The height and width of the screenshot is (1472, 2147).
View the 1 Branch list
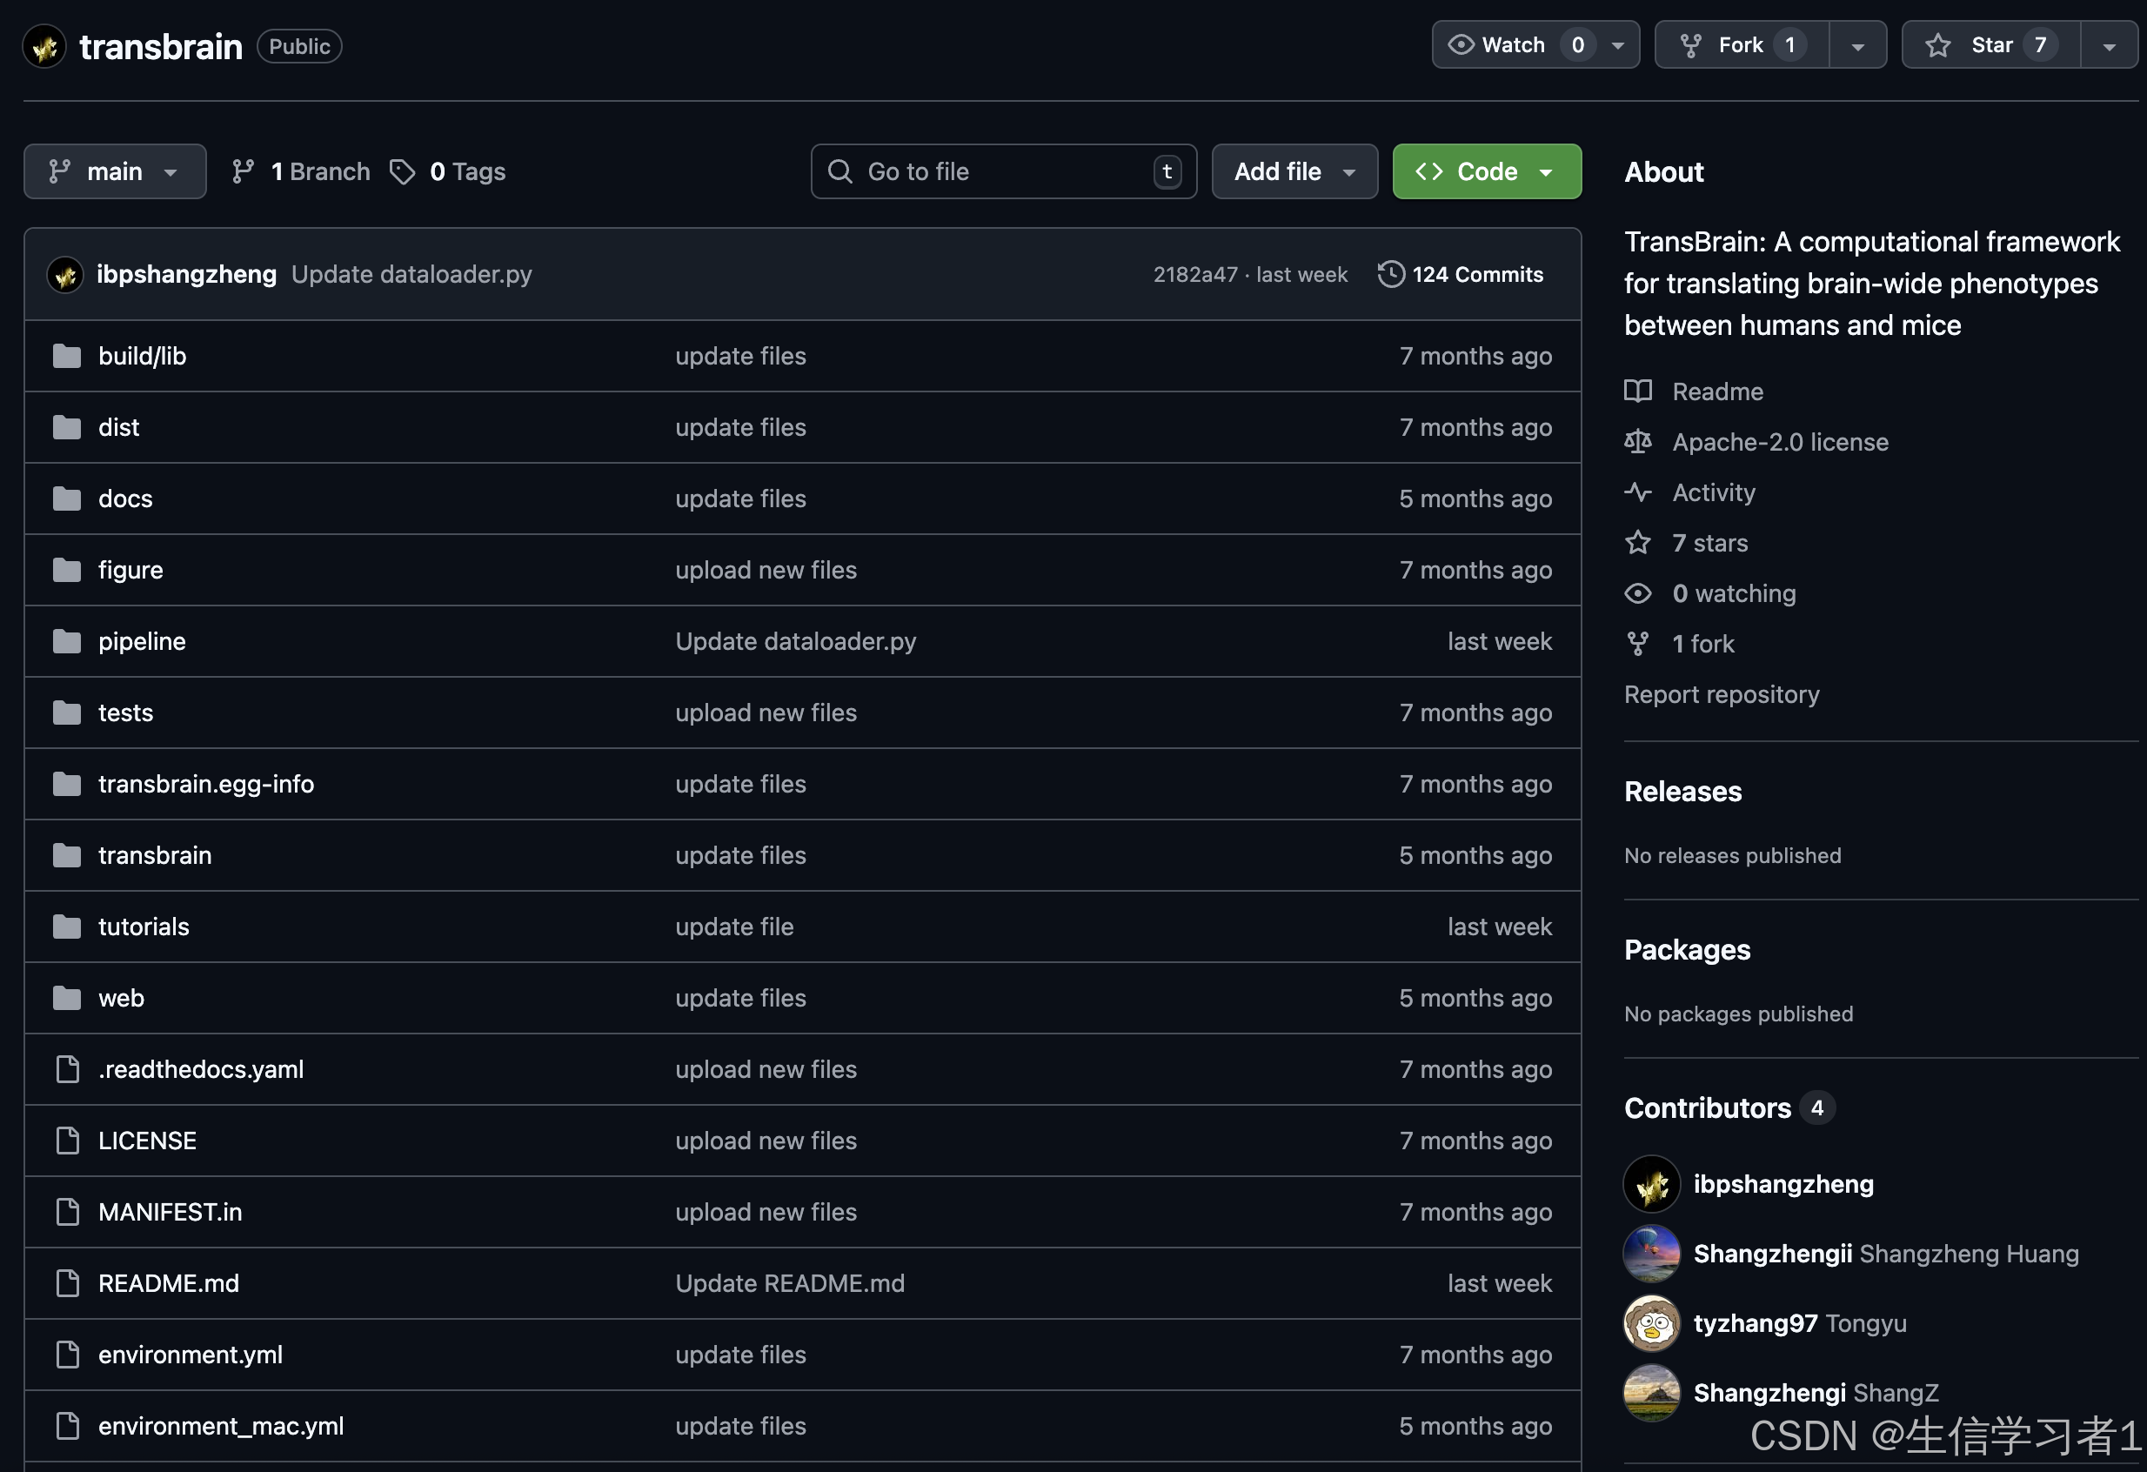click(x=301, y=172)
